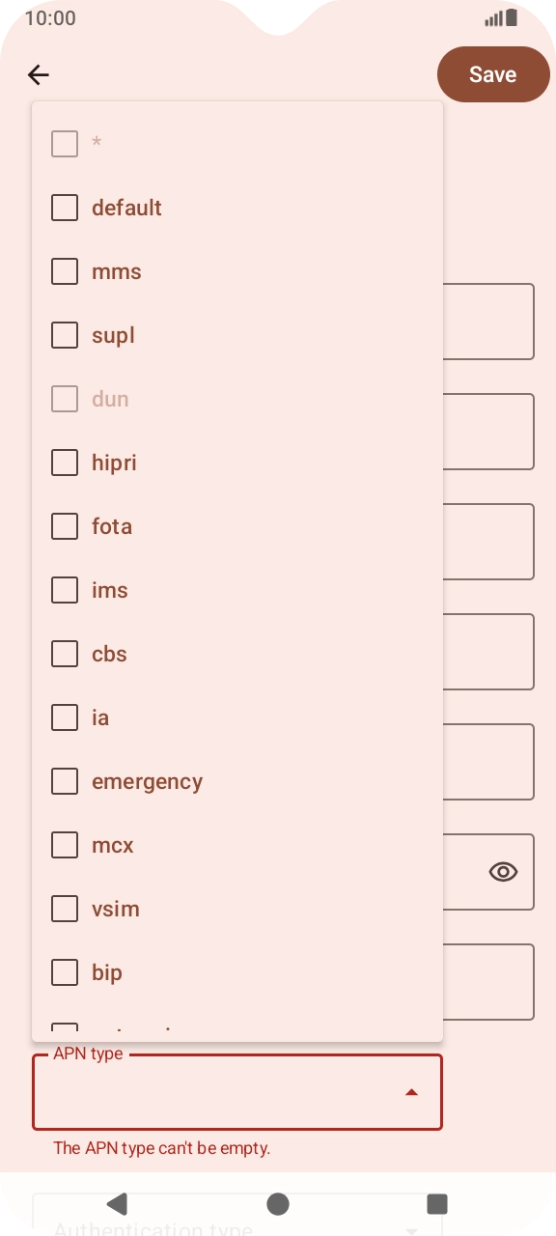Tap the back arrow at top left

[38, 74]
